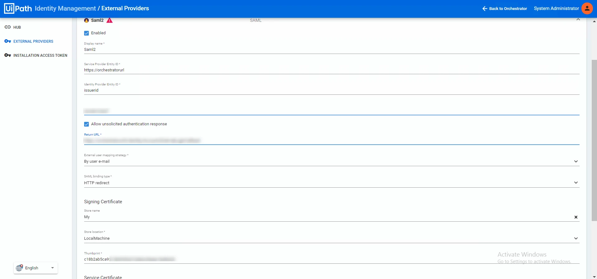Click the red warning triangle beside Saml2

click(109, 20)
